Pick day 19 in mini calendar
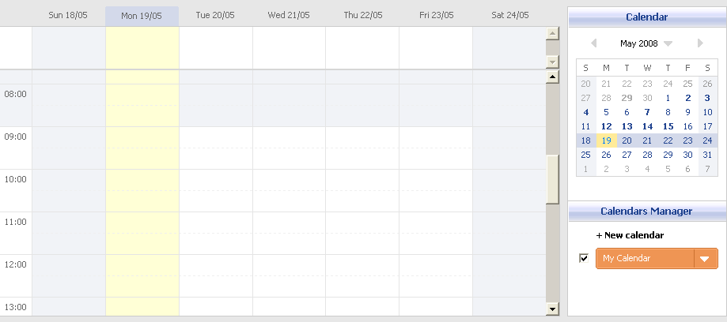The height and width of the screenshot is (322, 727). pos(606,140)
